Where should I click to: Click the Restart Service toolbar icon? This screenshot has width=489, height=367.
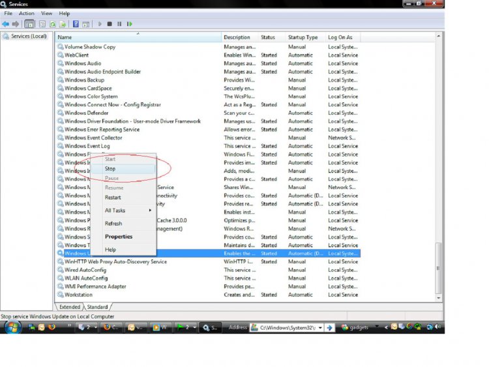coord(129,24)
